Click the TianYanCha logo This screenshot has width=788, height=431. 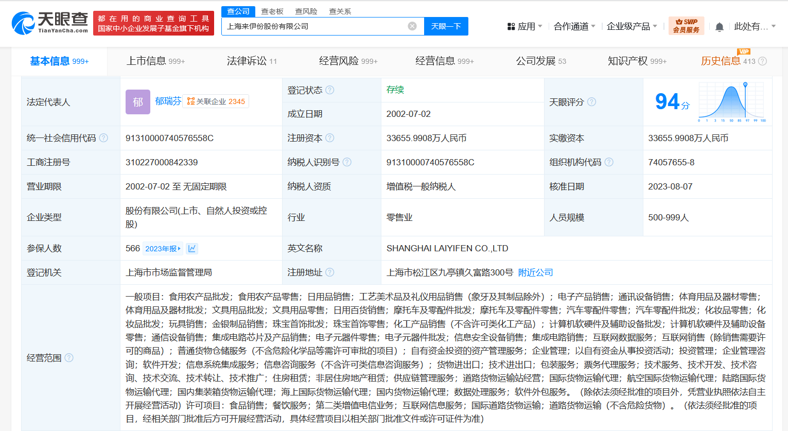coord(50,23)
